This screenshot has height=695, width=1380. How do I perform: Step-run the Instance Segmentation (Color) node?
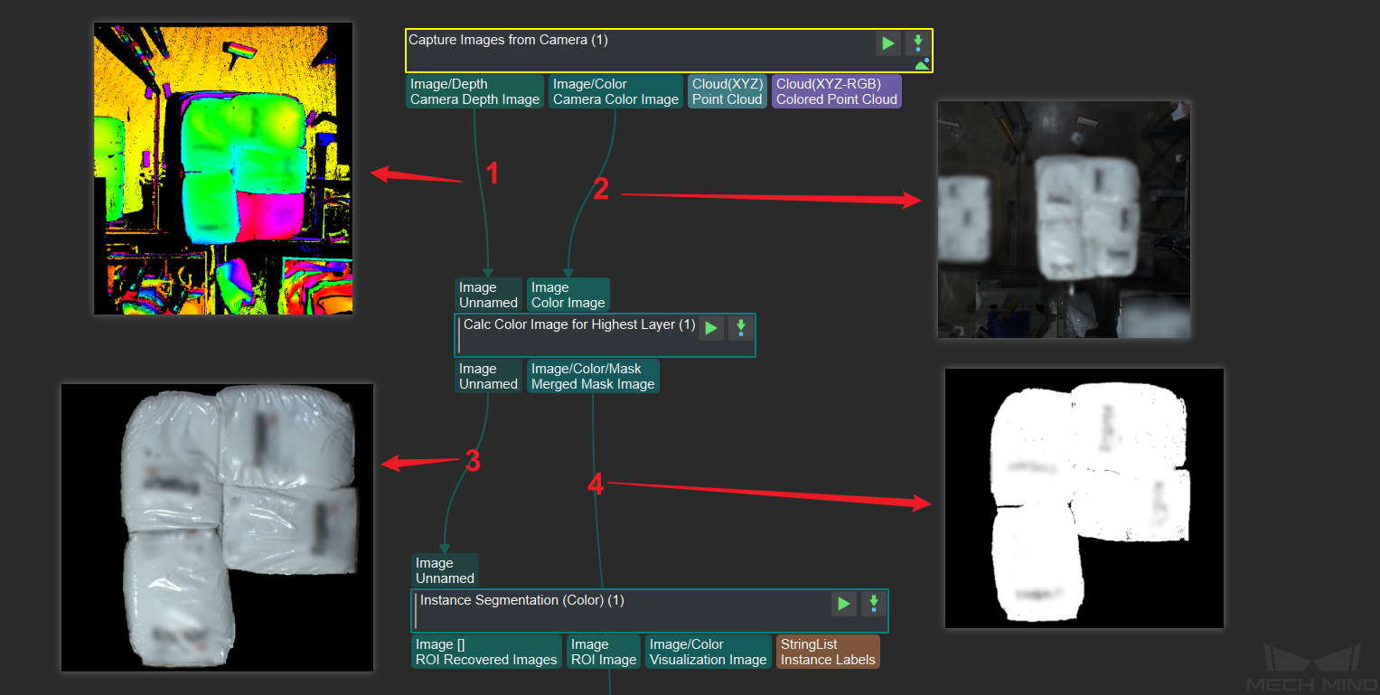pyautogui.click(x=873, y=603)
